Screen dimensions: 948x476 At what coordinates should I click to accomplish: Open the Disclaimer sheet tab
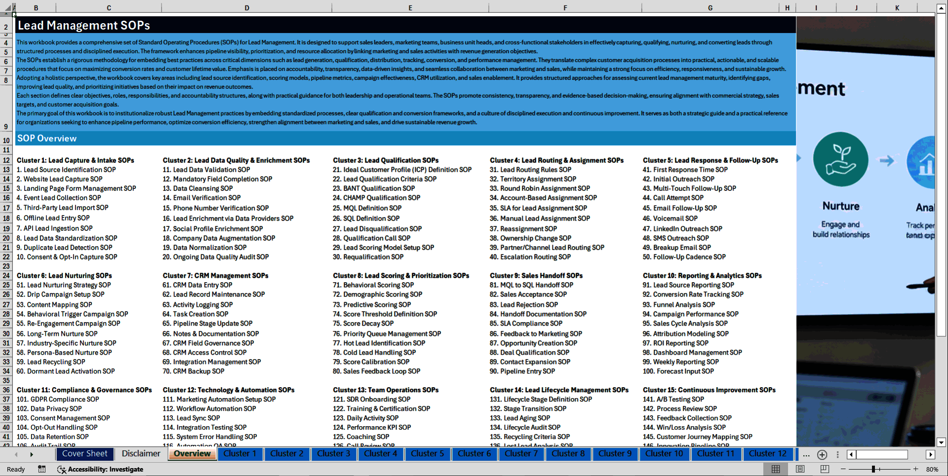[x=141, y=454]
